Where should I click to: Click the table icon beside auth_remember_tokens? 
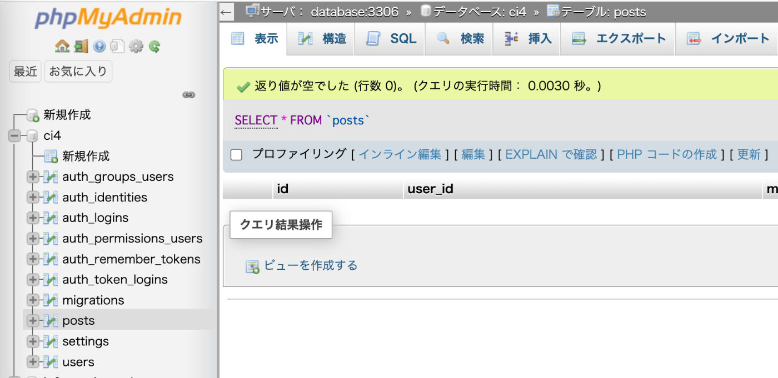pyautogui.click(x=51, y=259)
